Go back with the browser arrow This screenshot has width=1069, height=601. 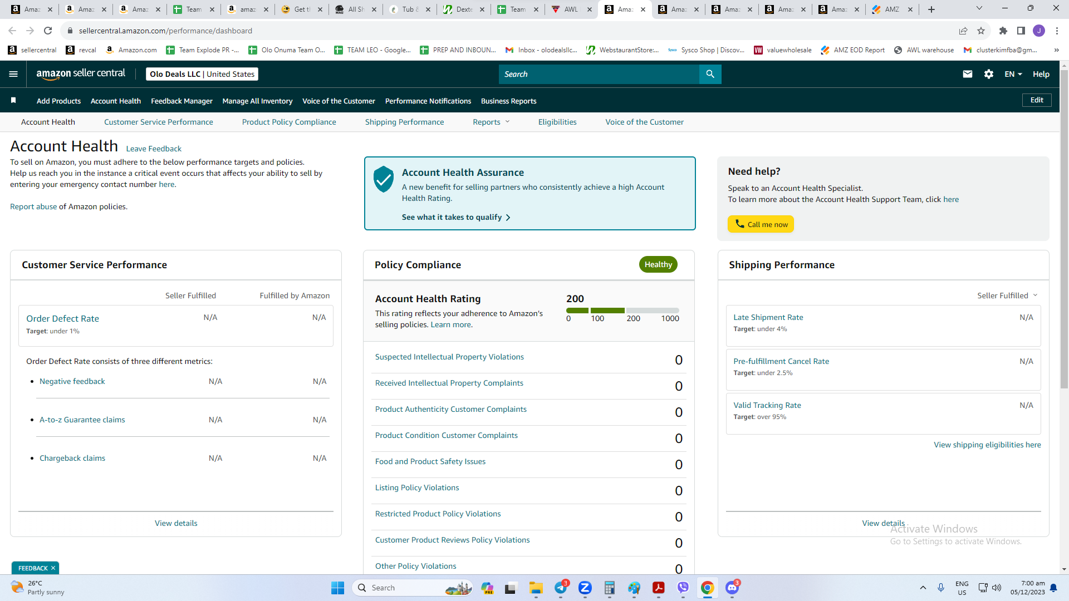[12, 31]
